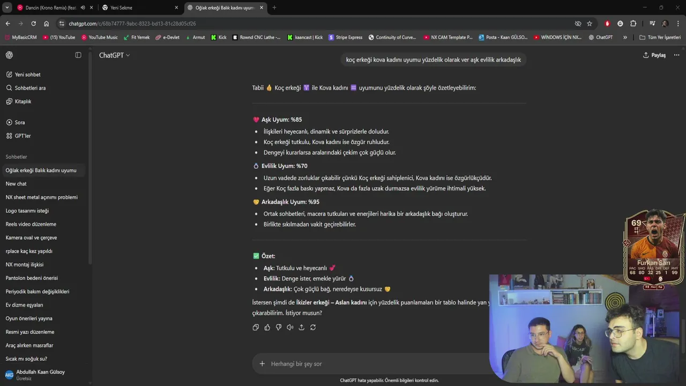
Task: Open YouTube Music bookmark
Action: 99,38
